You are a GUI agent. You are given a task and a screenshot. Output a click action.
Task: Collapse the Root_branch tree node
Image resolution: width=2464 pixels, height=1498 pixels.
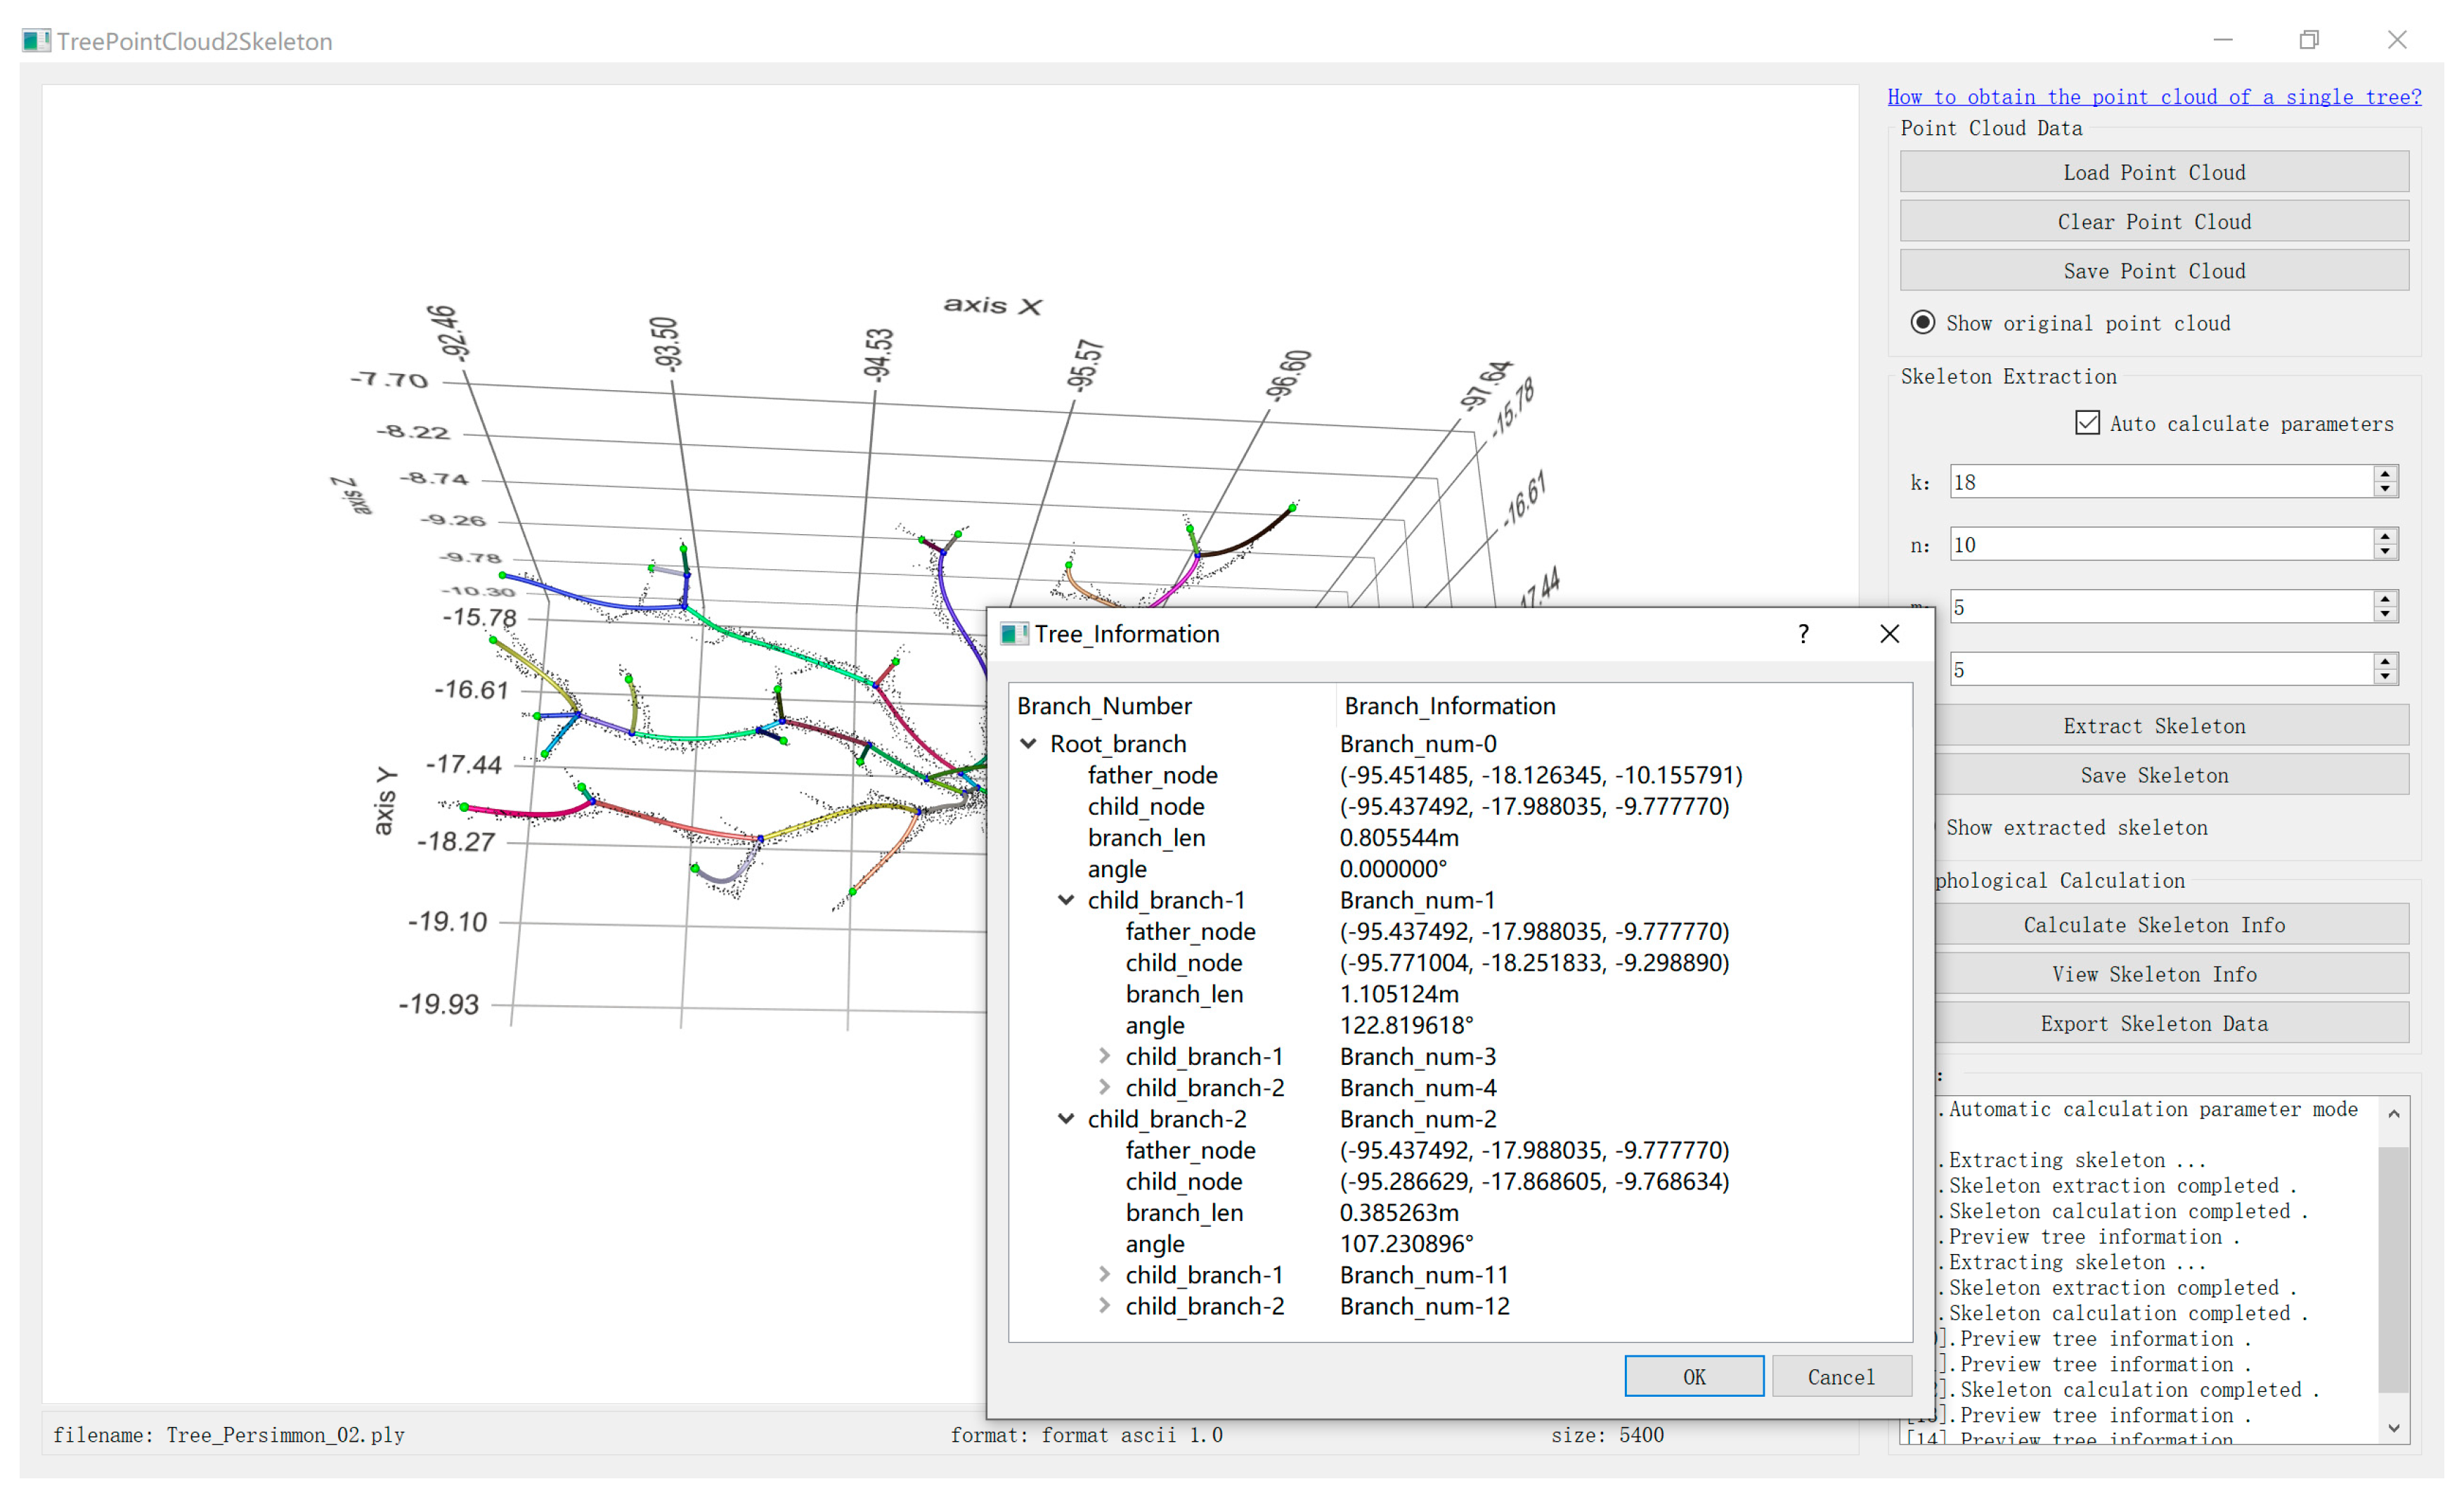point(1028,744)
